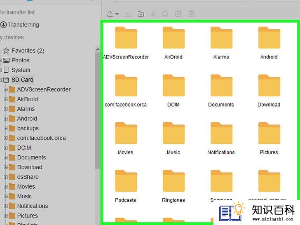Image resolution: width=300 pixels, height=225 pixels.
Task: Select Transferring in the transfer list
Action: (20, 25)
